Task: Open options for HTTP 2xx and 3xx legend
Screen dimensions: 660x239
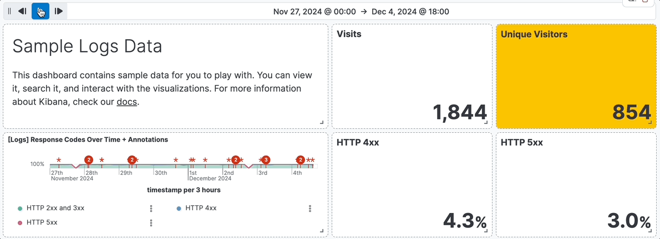Action: pos(151,209)
